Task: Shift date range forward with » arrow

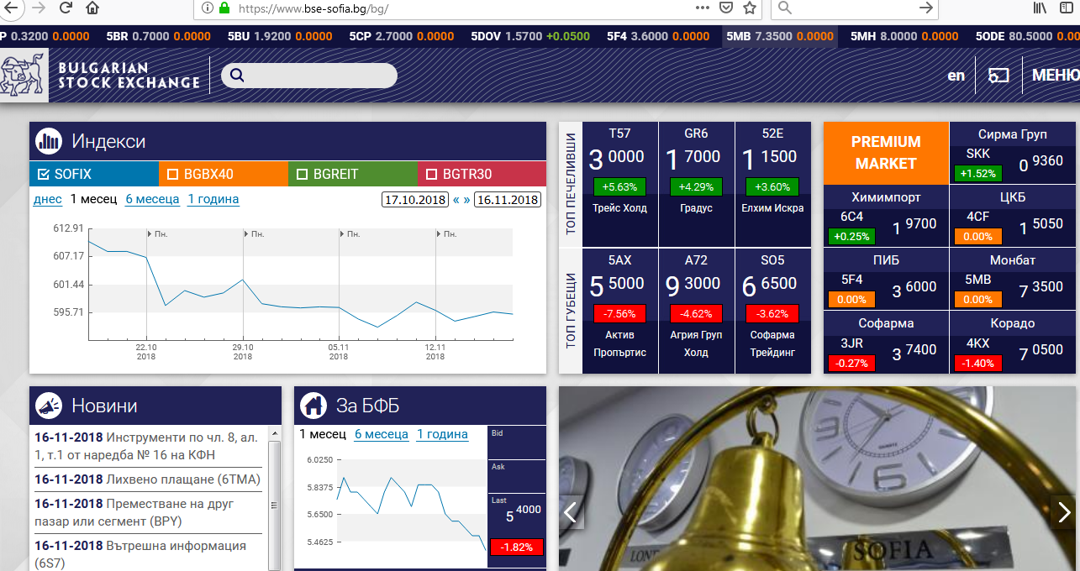Action: pos(466,200)
